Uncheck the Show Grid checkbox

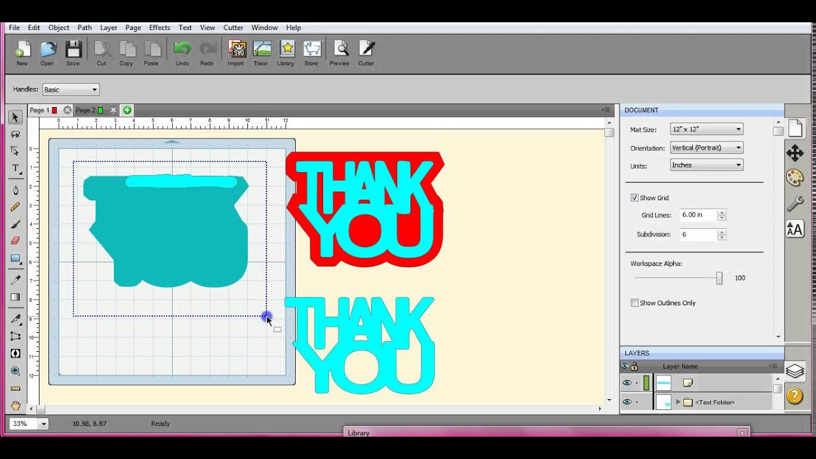634,198
